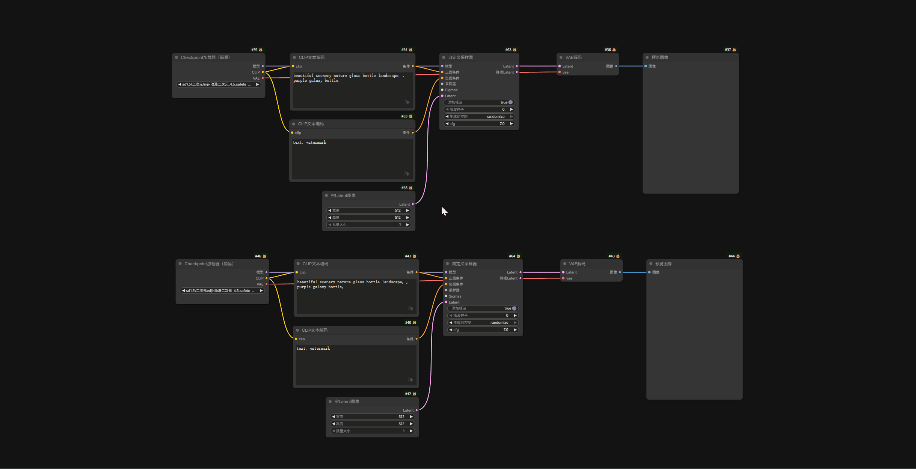The width and height of the screenshot is (916, 469).
Task: Collapse VAE解码 node #36 via title dot
Action: click(x=561, y=57)
